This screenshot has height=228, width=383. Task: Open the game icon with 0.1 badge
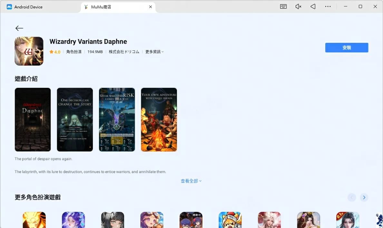pos(348,220)
